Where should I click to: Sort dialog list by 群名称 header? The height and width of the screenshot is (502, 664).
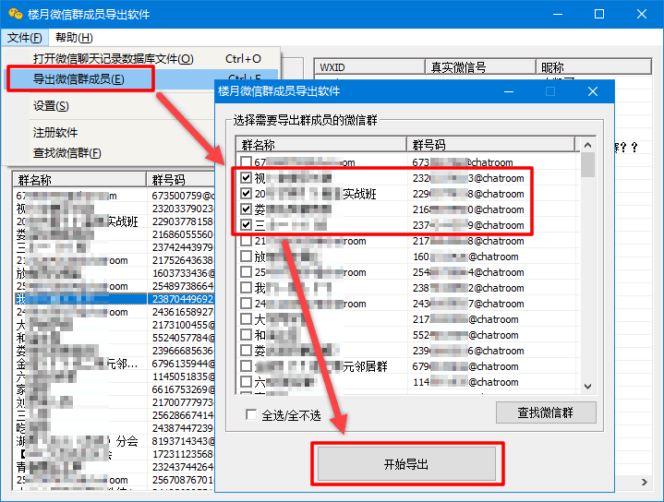pyautogui.click(x=321, y=145)
